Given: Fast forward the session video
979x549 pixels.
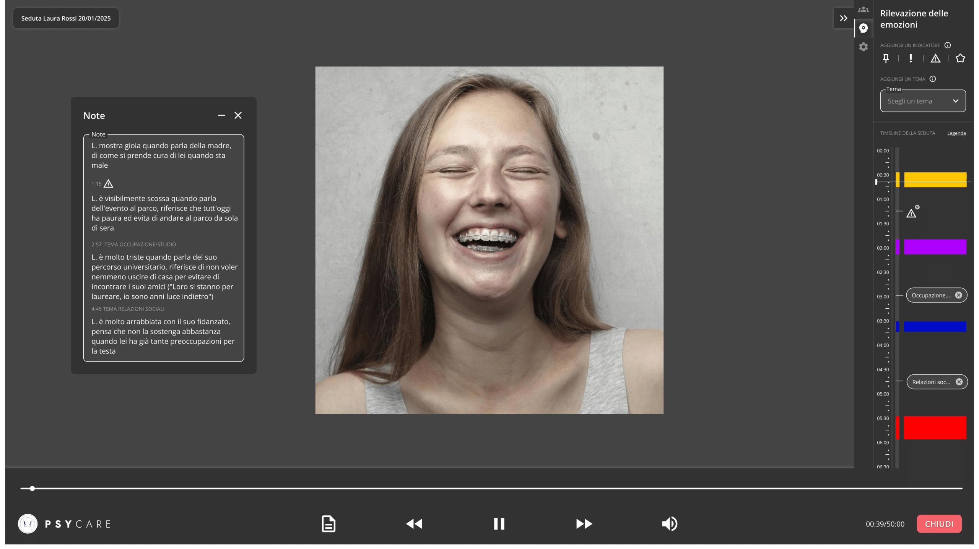Looking at the screenshot, I should (584, 524).
